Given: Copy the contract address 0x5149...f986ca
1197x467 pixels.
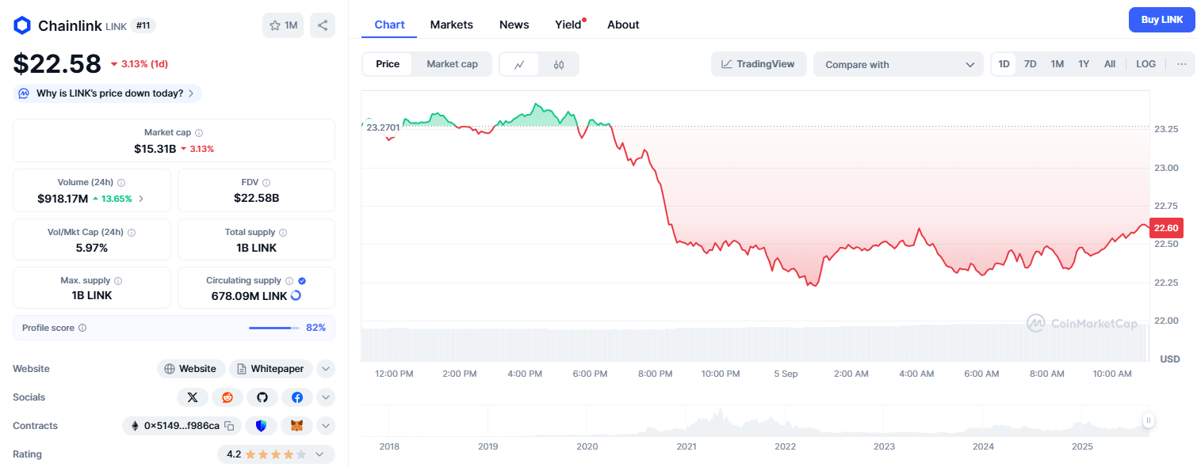Looking at the screenshot, I should 229,426.
